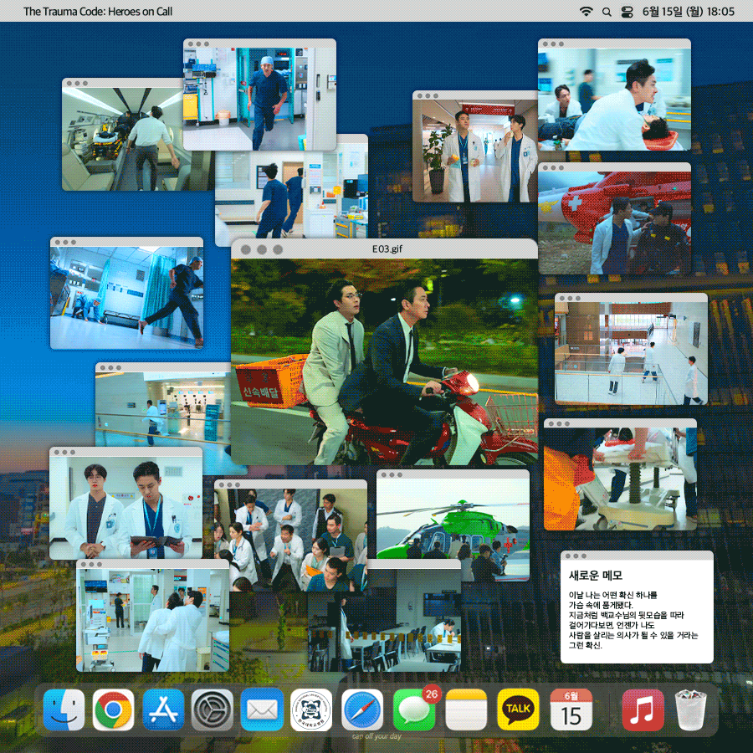Open Calendar showing 6월 15
This screenshot has width=753, height=753.
tap(571, 710)
